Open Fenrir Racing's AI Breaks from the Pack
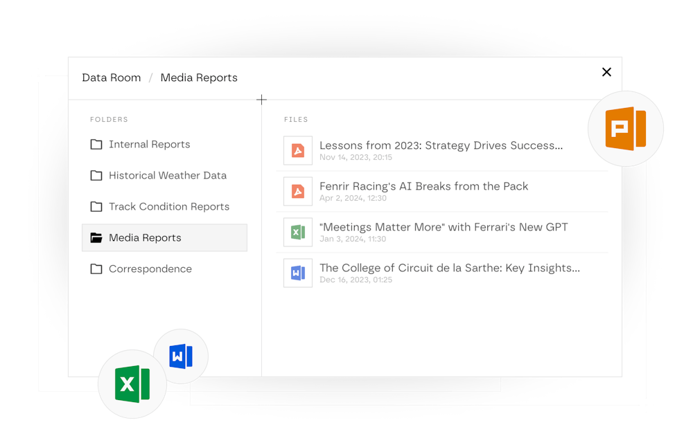This screenshot has width=693, height=436. tap(423, 186)
